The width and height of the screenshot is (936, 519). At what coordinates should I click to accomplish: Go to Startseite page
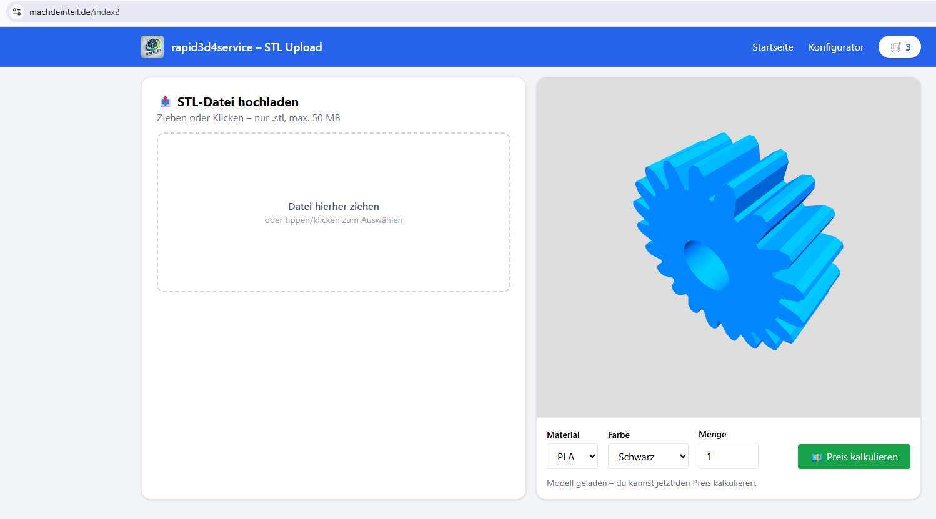tap(772, 47)
